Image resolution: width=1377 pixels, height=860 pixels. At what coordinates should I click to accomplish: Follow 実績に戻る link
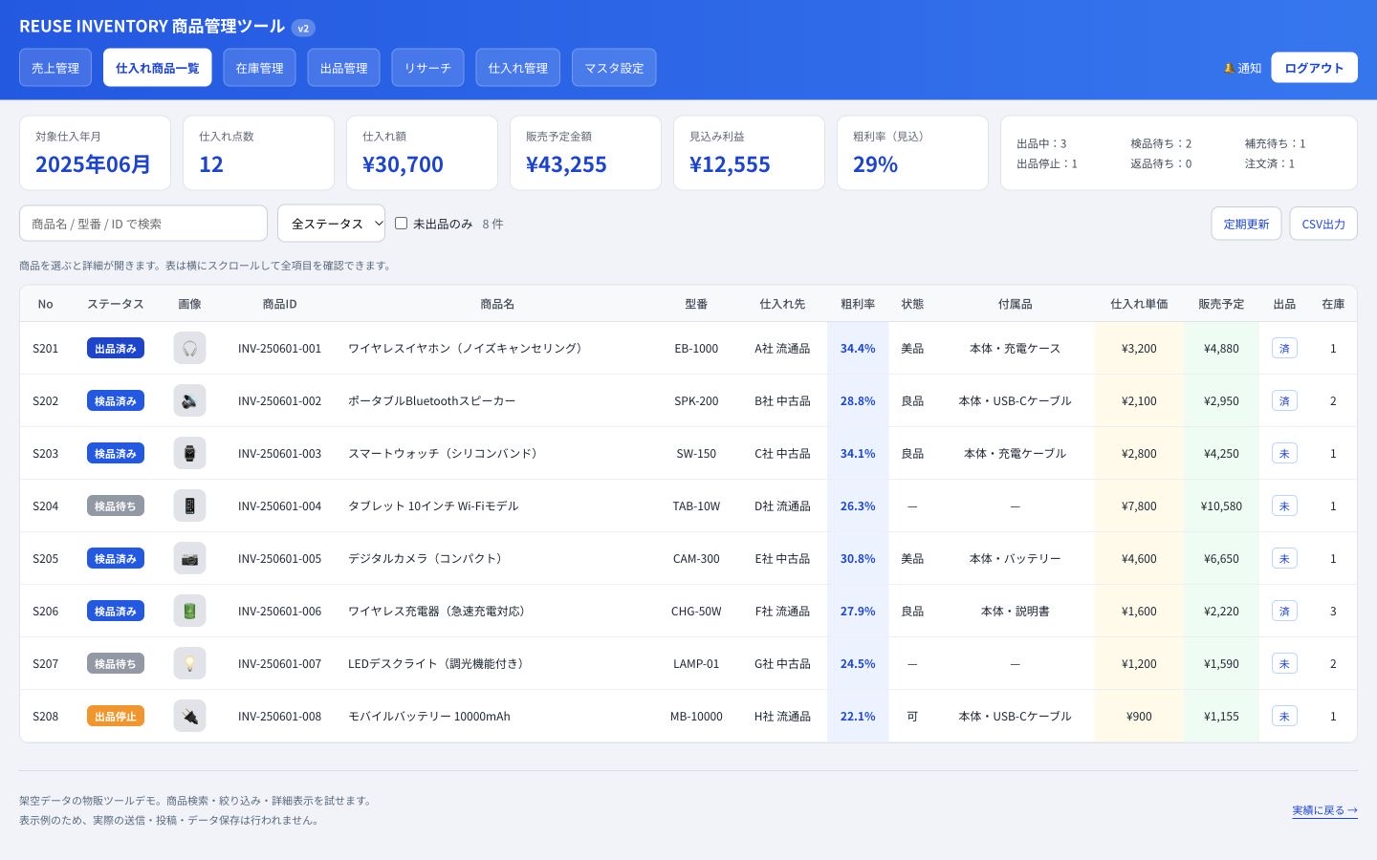(x=1324, y=810)
